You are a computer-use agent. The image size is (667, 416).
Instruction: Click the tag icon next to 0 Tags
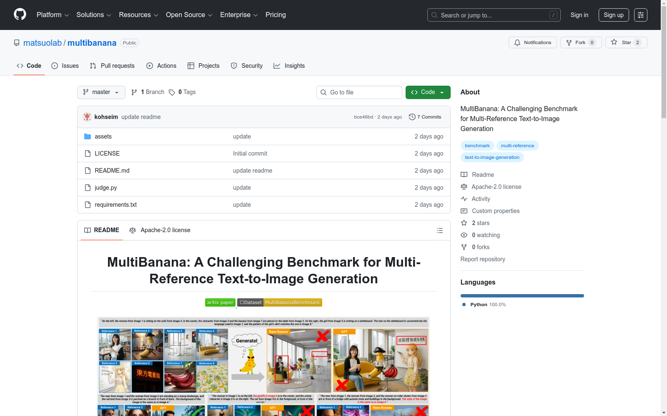(172, 92)
